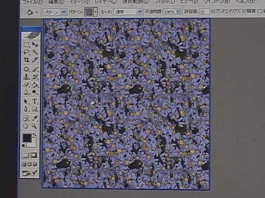Select the Magic Wand tool
The image size is (265, 198).
[x=35, y=52]
